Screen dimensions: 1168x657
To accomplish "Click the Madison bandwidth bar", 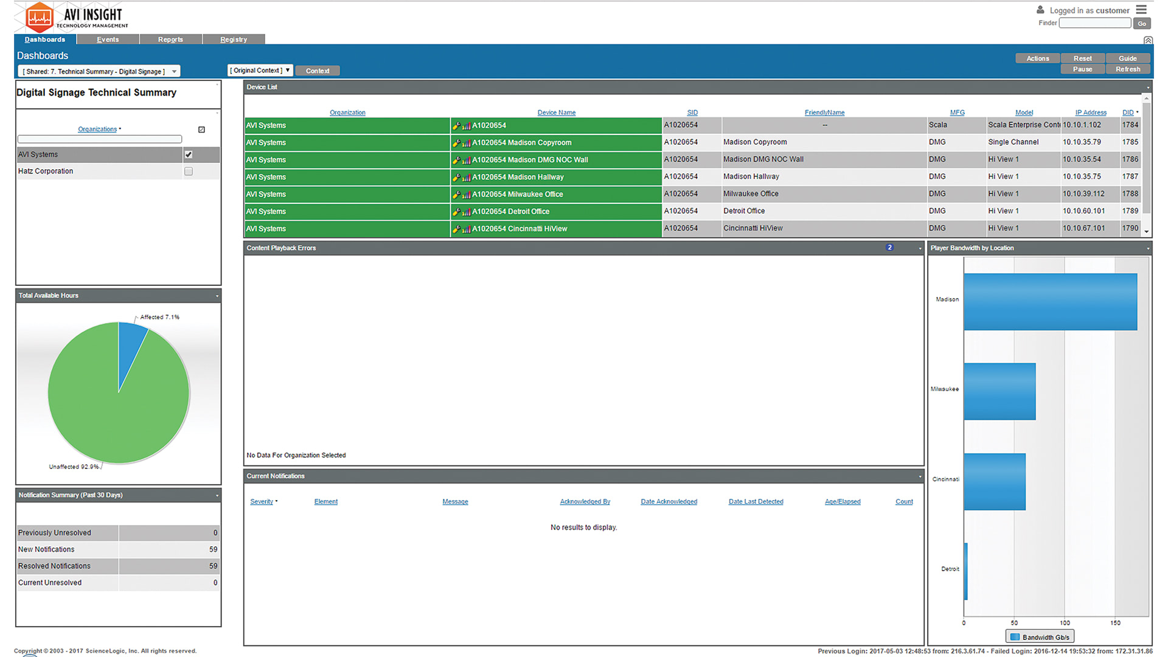I will pos(1050,302).
